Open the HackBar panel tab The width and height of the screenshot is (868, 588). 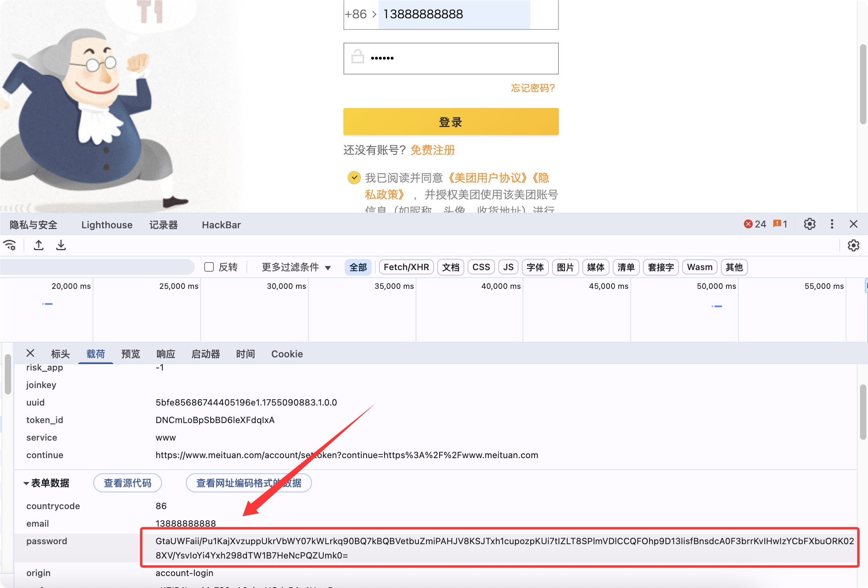point(221,225)
